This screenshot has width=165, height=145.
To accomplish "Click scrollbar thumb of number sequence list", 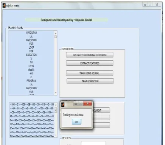I will click(56, 110).
